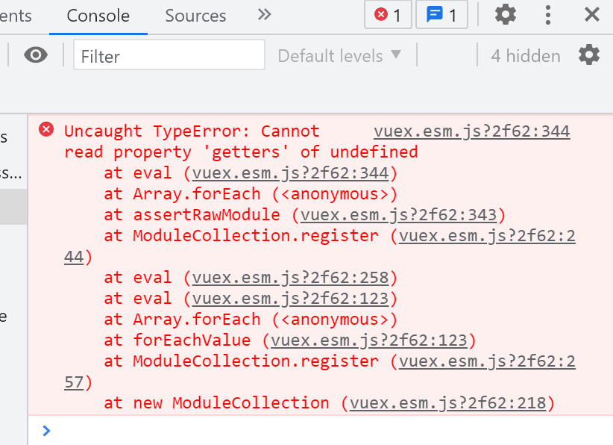Open the Default levels dropdown
Screen dimensions: 613x445
(x=339, y=55)
